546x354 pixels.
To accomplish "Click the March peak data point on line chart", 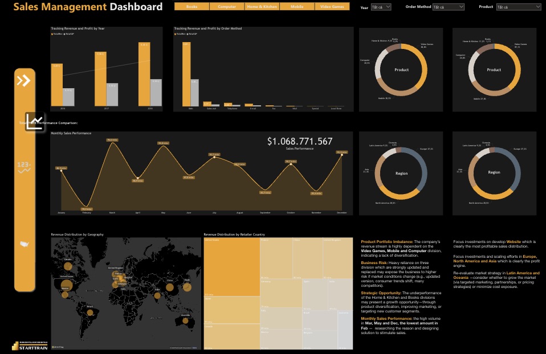I will point(112,140).
